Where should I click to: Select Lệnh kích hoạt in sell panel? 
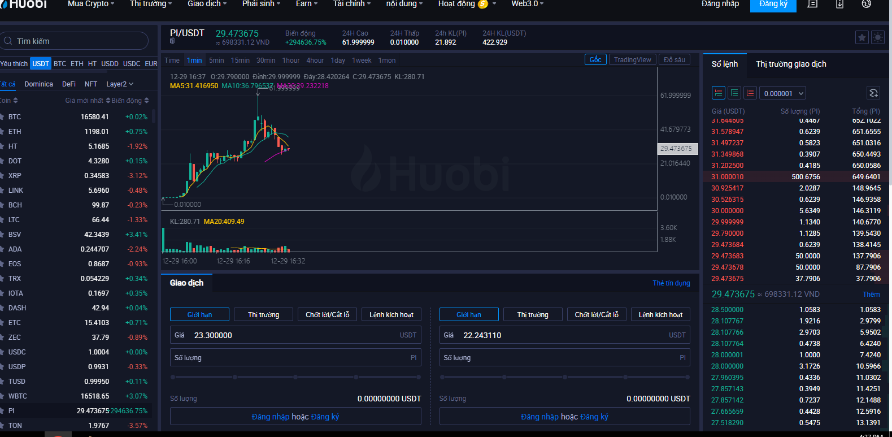[660, 314]
